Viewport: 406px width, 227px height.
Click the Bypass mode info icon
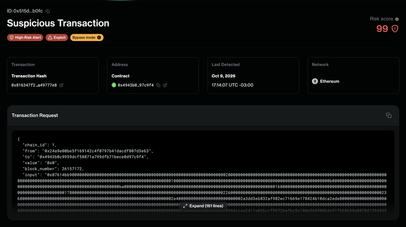coord(99,38)
